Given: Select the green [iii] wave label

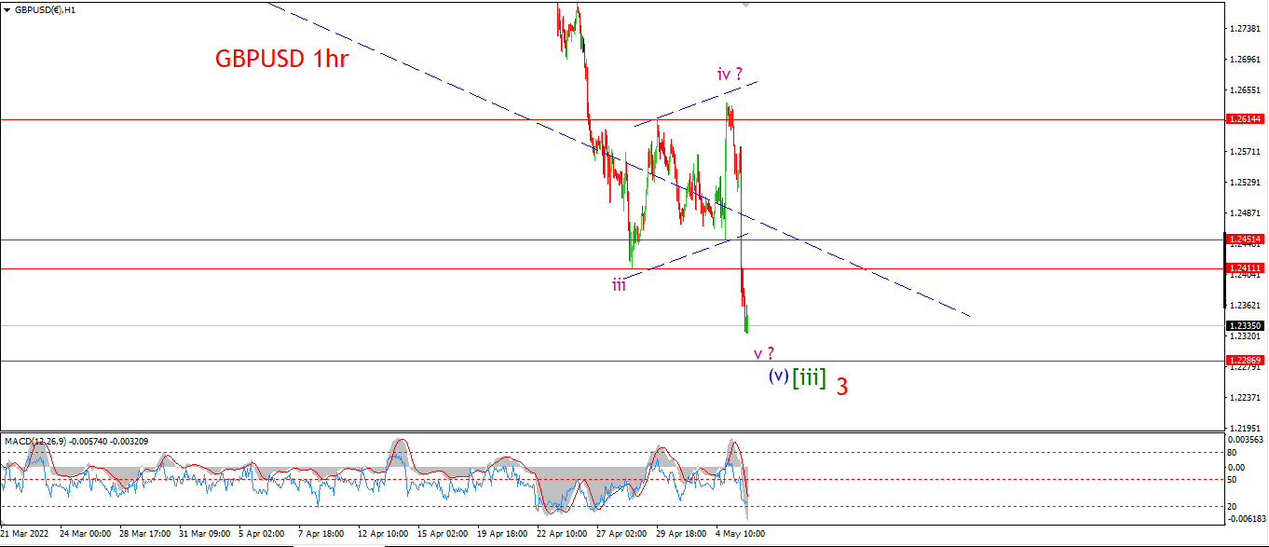Looking at the screenshot, I should [x=809, y=377].
